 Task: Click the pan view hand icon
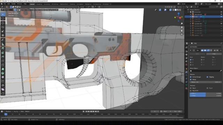pyautogui.click(x=182, y=27)
